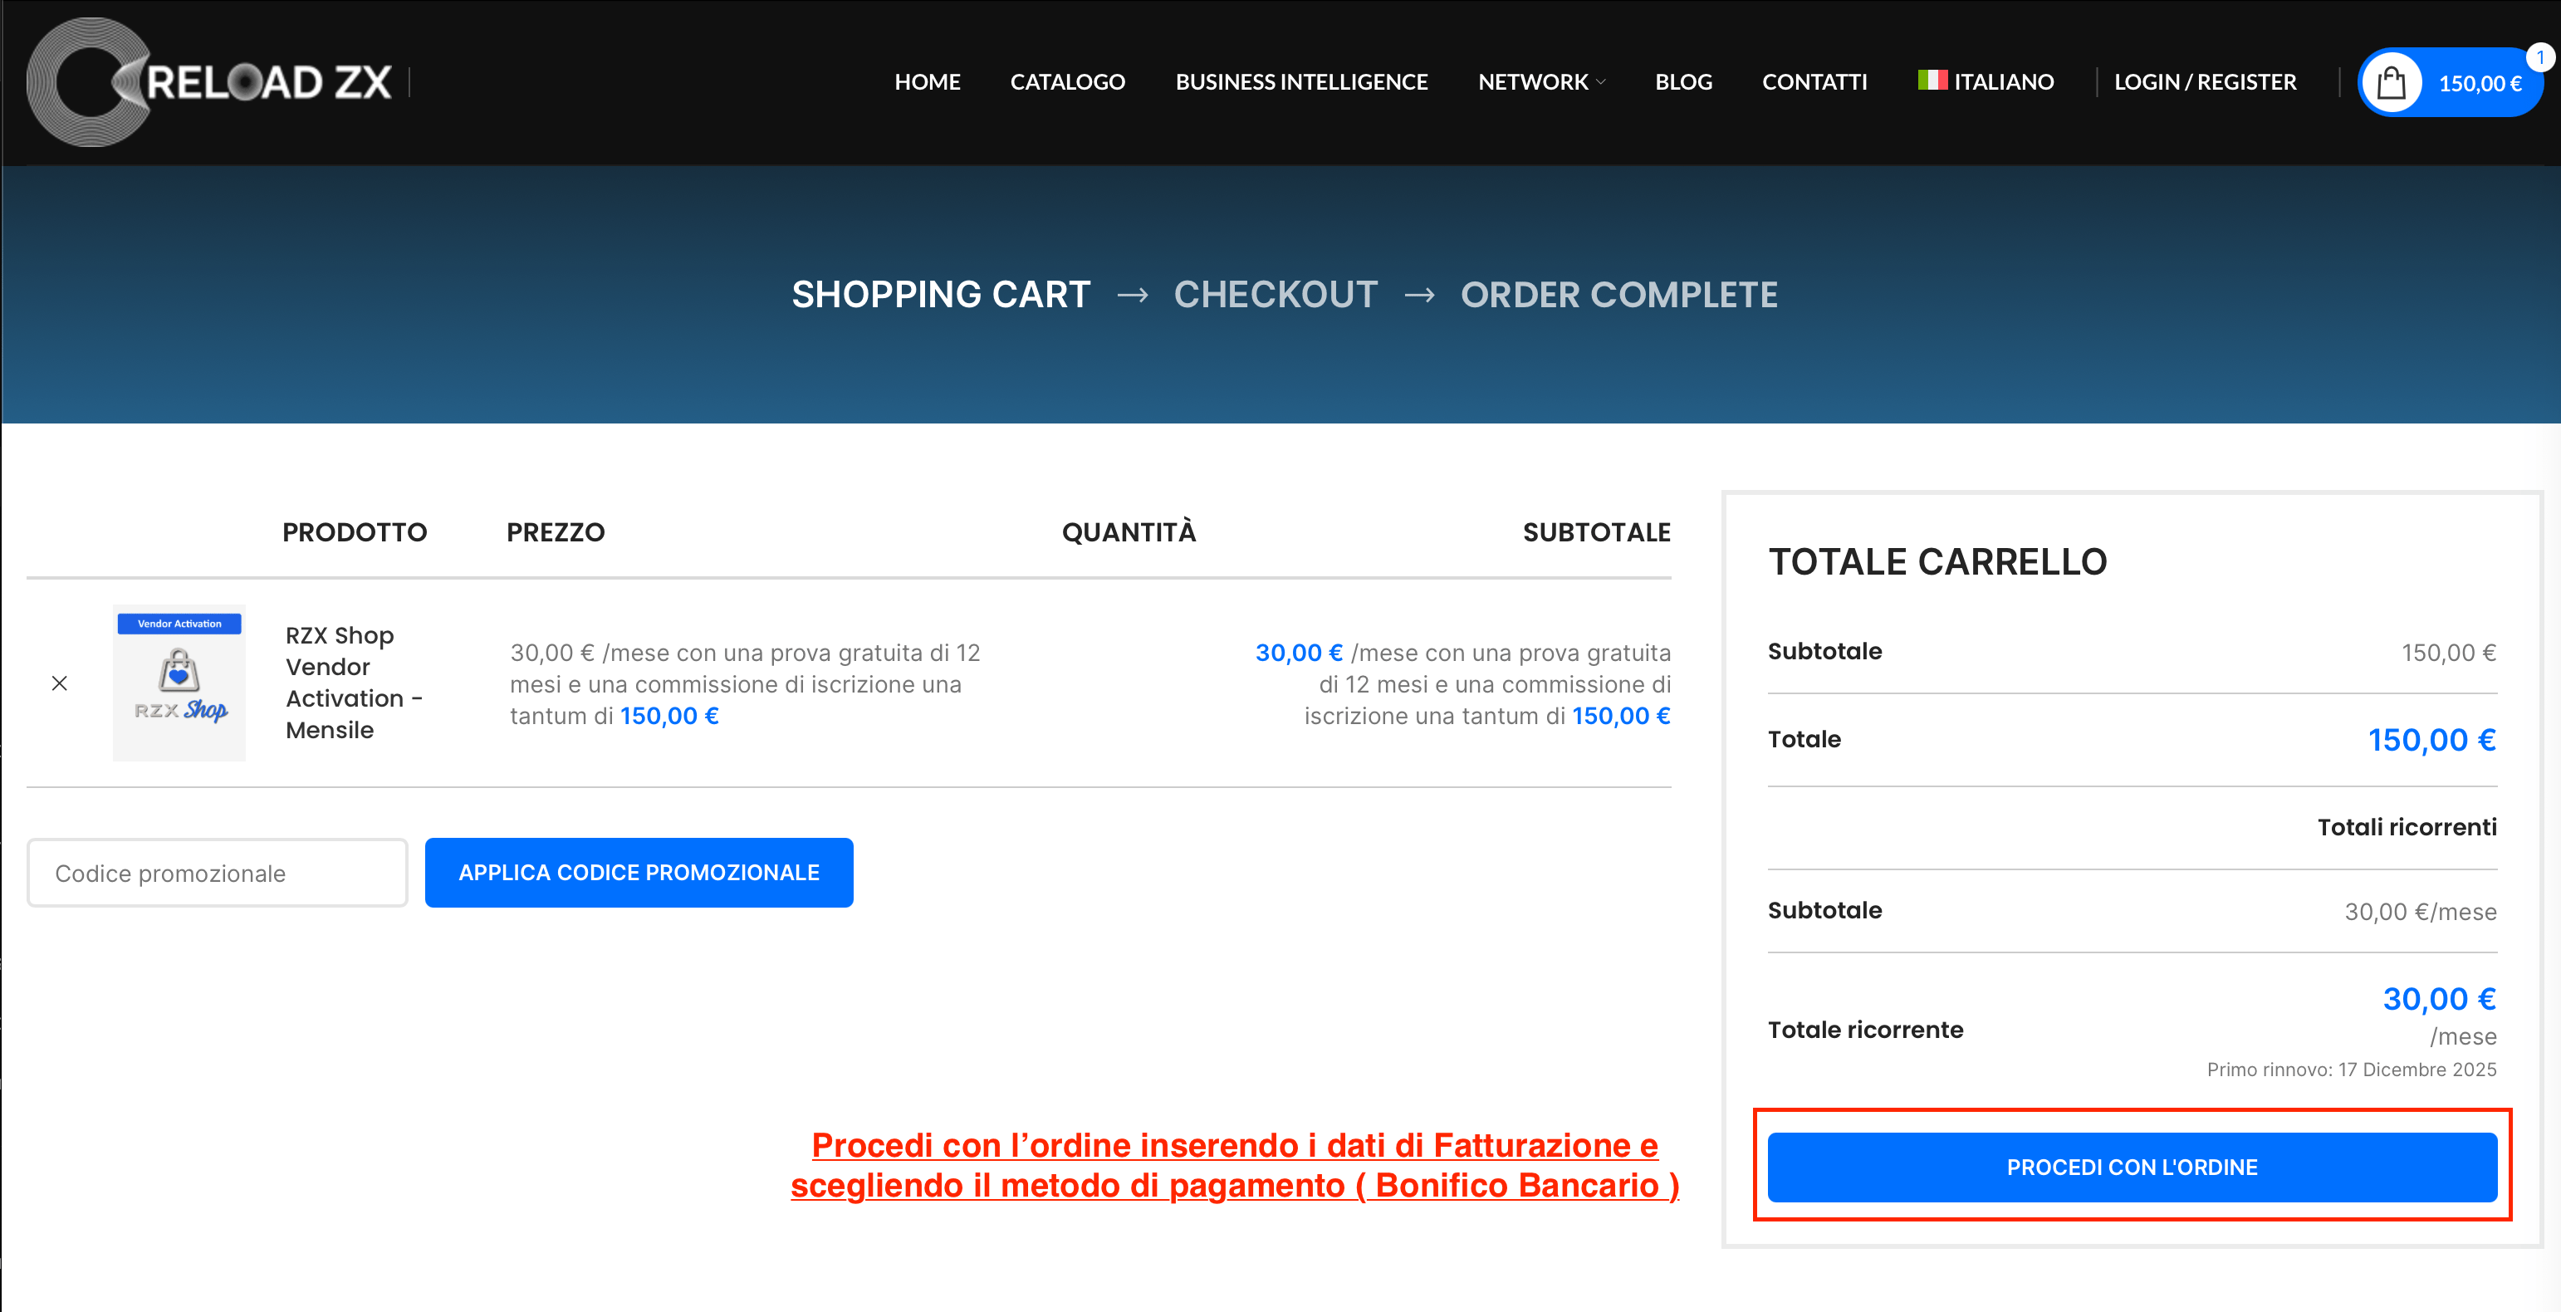Open the Contatti page
The height and width of the screenshot is (1312, 2561).
[1814, 81]
